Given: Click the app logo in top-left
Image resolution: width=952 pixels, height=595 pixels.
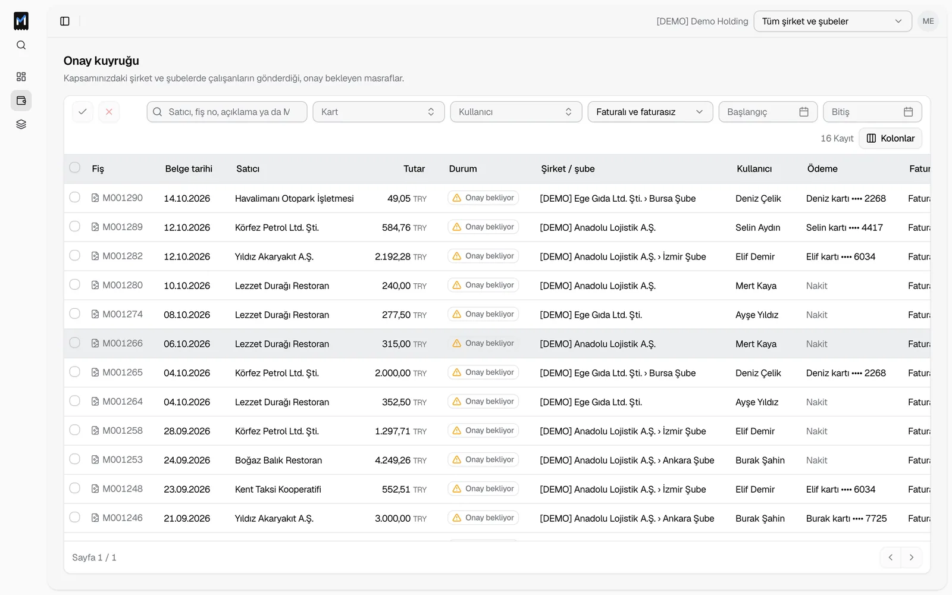Looking at the screenshot, I should pos(21,21).
